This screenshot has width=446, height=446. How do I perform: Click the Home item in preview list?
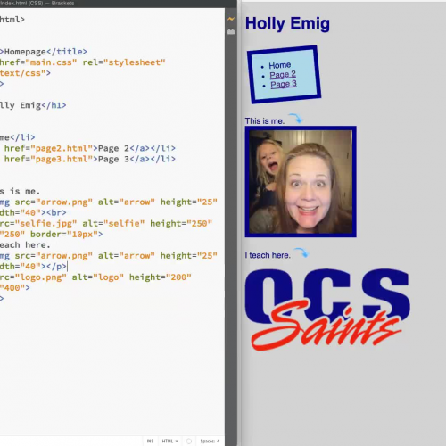[x=280, y=65]
